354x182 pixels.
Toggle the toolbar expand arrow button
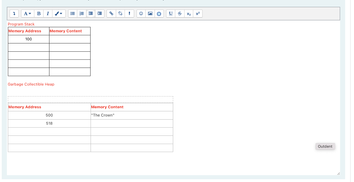(x=14, y=13)
